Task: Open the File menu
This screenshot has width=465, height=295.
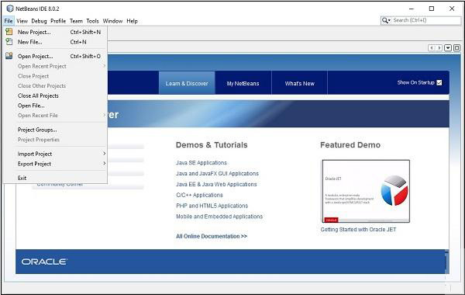Action: (9, 21)
